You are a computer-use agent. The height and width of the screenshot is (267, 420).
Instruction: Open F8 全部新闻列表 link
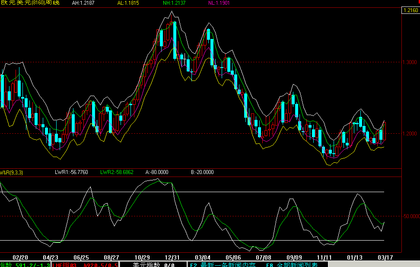[x=292, y=264]
